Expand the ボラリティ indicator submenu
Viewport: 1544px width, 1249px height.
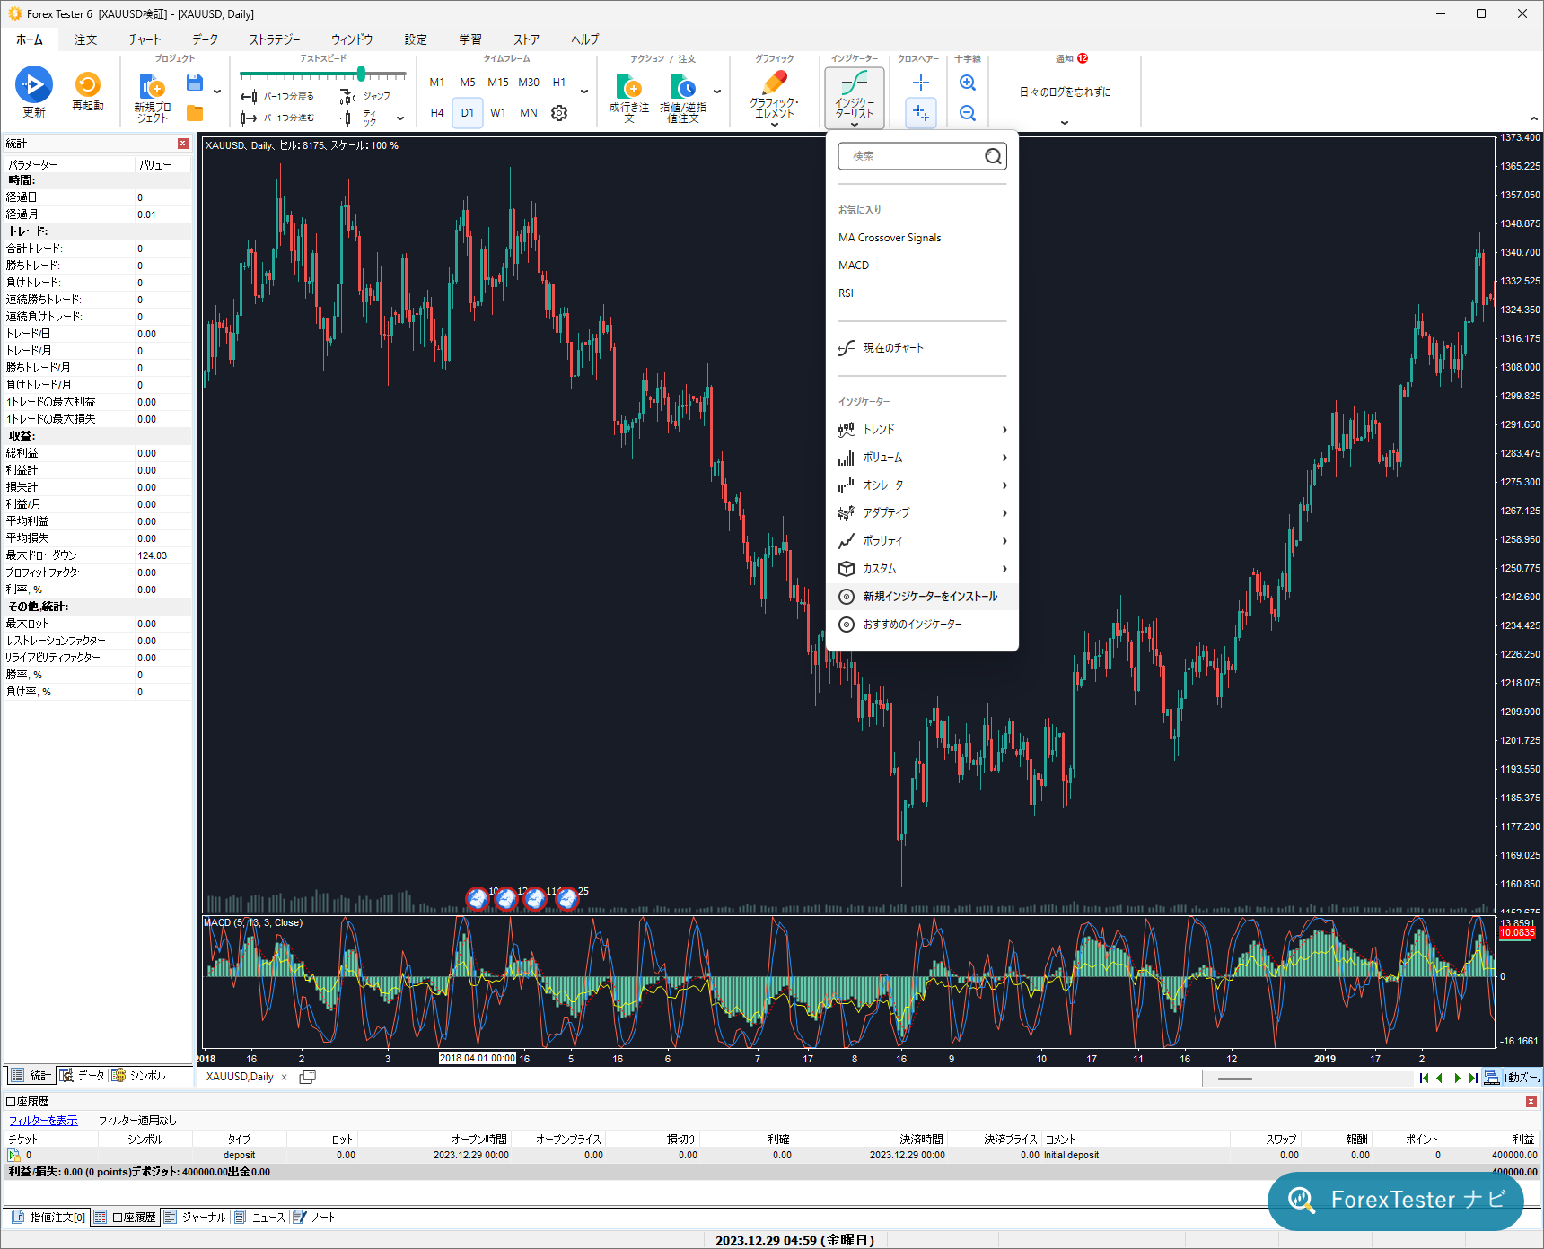coord(922,541)
